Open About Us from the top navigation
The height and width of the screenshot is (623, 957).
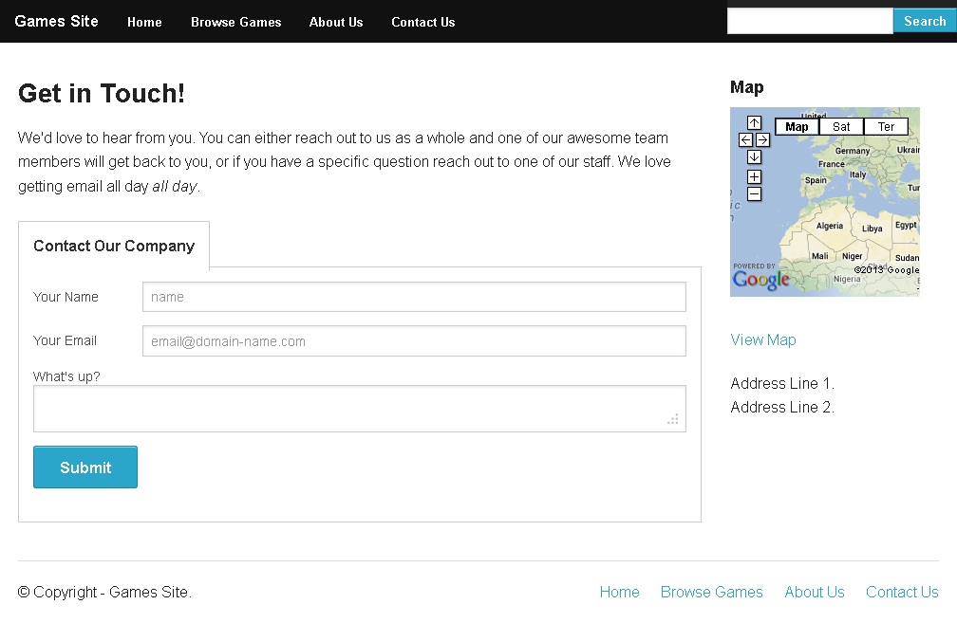[x=336, y=22]
